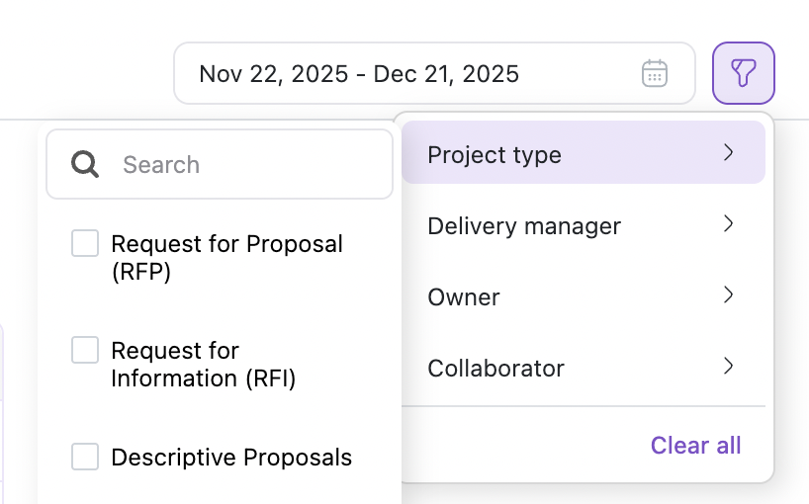Open the Collaborator submenu arrow
Screen dimensions: 809x504
(729, 366)
